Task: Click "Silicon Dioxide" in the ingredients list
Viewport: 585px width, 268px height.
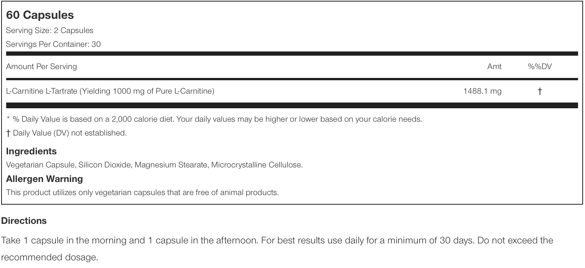Action: point(105,165)
